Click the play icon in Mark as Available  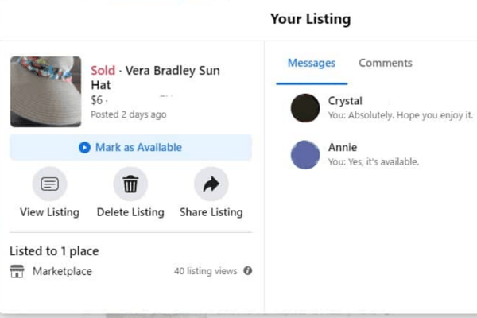tap(84, 148)
